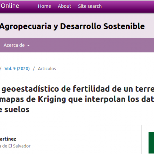Click the article title heading

coord(77,99)
